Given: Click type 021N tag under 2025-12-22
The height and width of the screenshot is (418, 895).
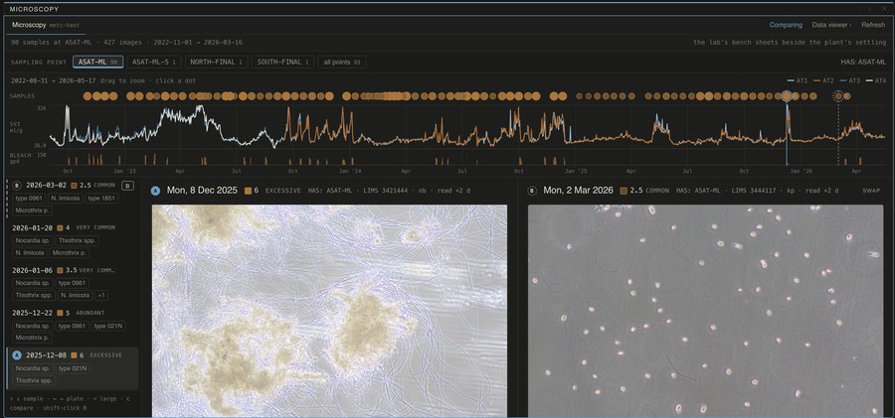Looking at the screenshot, I should (108, 326).
